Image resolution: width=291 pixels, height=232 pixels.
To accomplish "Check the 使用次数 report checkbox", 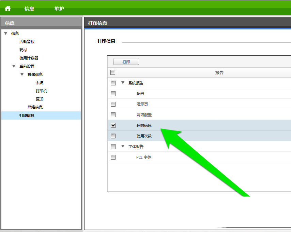I will pyautogui.click(x=113, y=136).
